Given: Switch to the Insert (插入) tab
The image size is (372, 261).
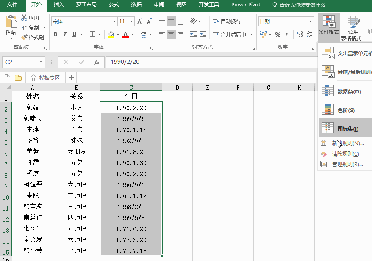Looking at the screenshot, I should click(x=58, y=5).
